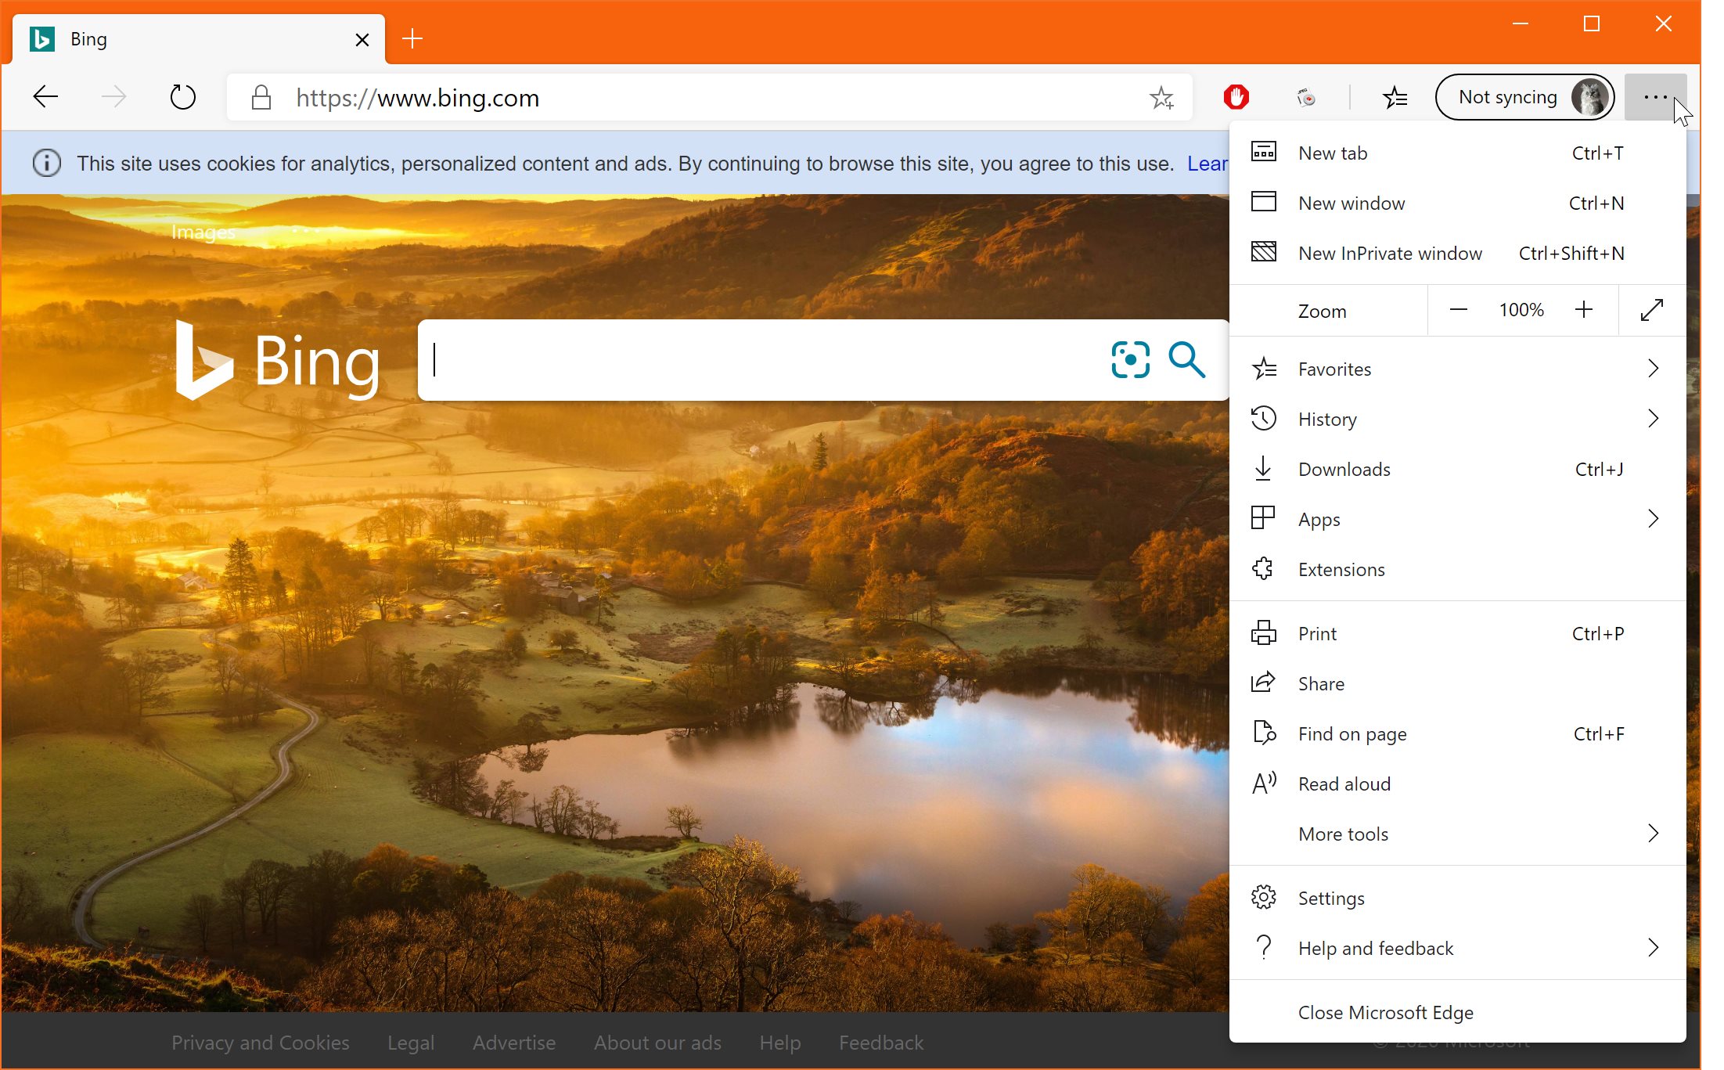Choose Extensions in the menu

[1457, 569]
